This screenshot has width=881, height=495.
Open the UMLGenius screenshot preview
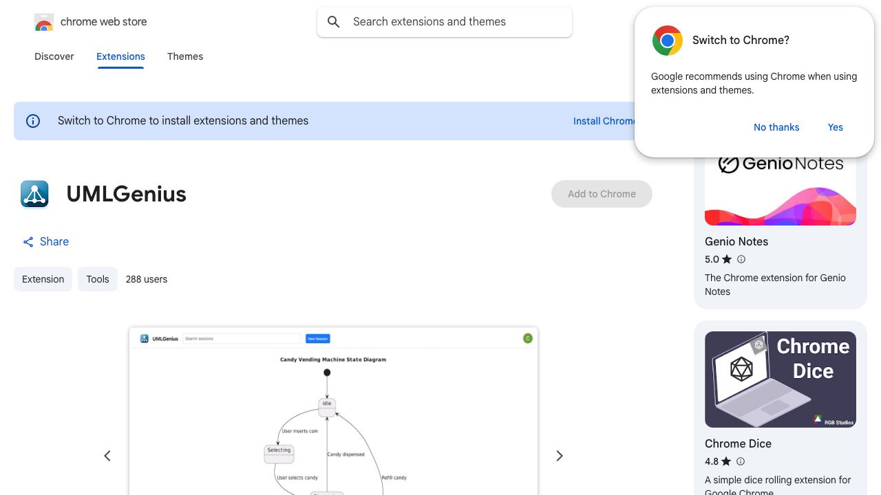(x=333, y=411)
